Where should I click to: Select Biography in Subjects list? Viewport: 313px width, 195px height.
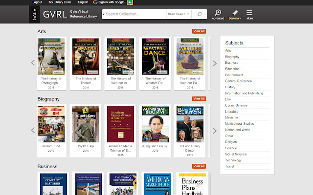coord(232,57)
